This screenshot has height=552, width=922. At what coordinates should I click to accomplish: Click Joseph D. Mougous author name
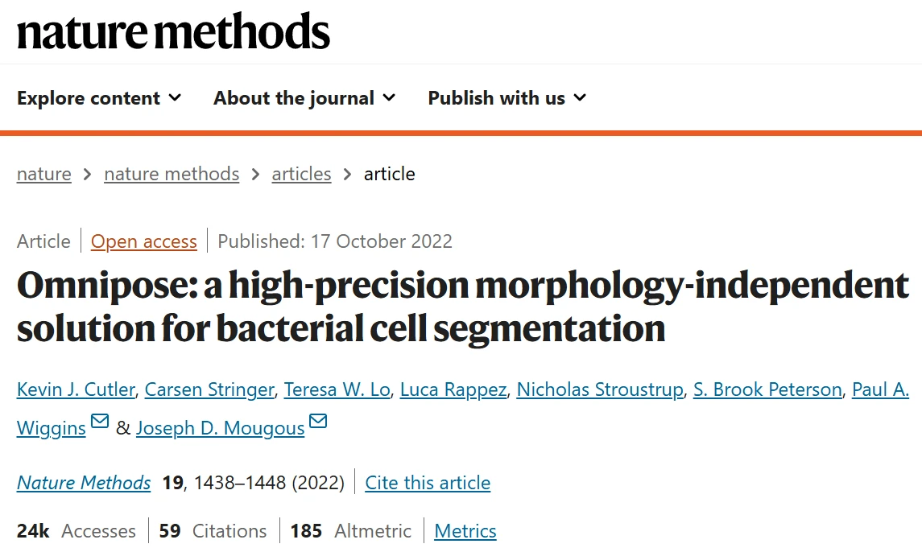221,428
